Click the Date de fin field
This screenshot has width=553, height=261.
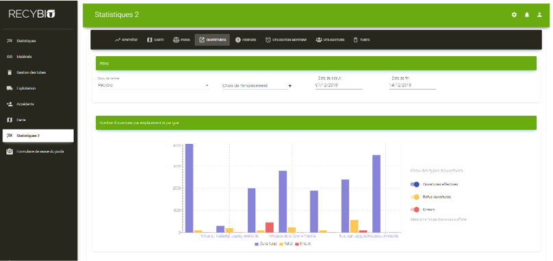click(x=413, y=85)
